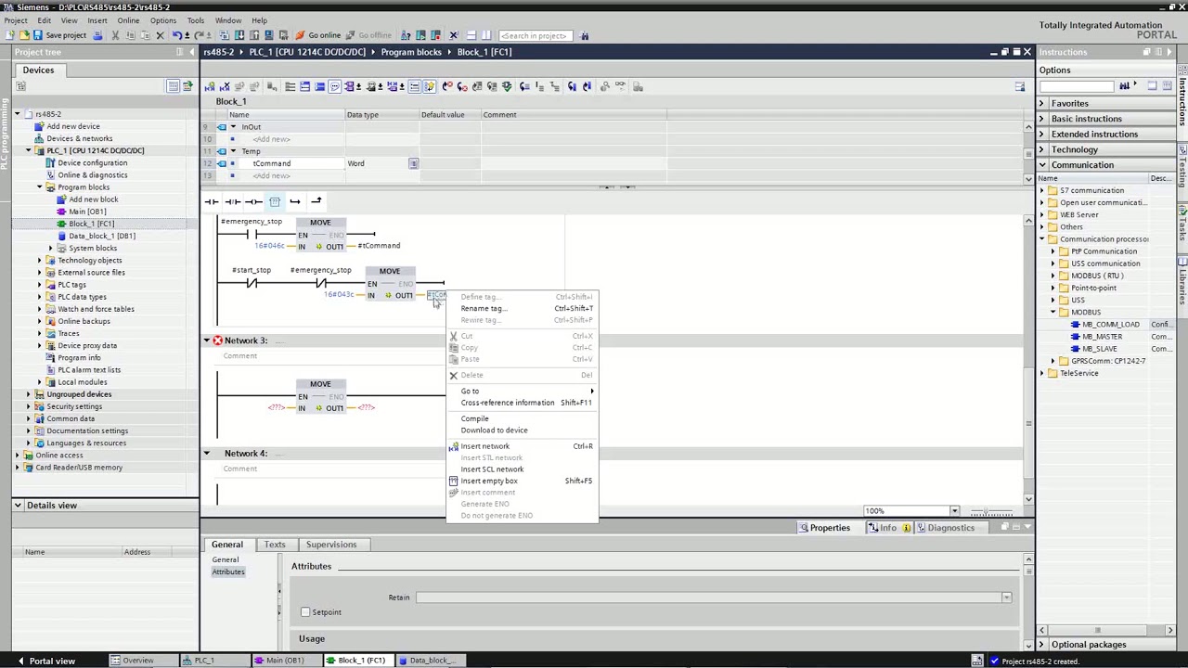Collapse Network 4 with its triangle
This screenshot has width=1188, height=668.
coord(207,454)
